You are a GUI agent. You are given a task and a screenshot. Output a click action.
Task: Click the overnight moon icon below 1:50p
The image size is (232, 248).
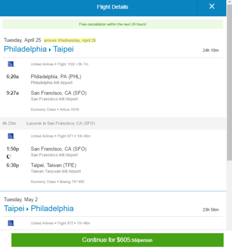click(x=9, y=156)
